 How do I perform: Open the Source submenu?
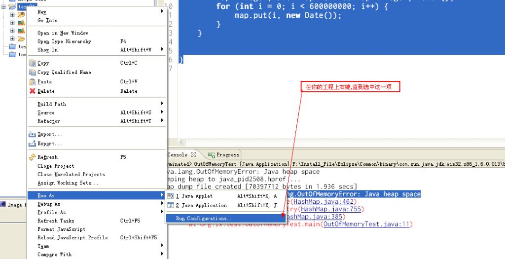pyautogui.click(x=97, y=112)
